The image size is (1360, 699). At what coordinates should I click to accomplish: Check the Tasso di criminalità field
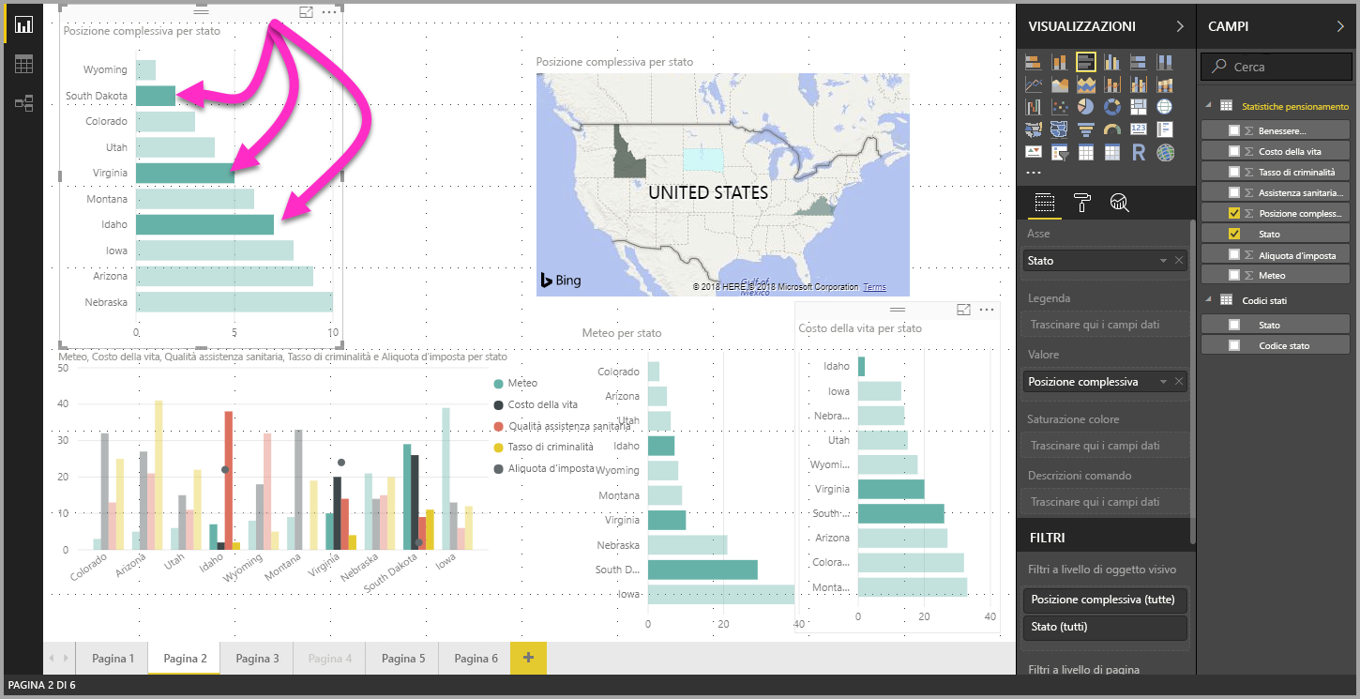(1234, 172)
